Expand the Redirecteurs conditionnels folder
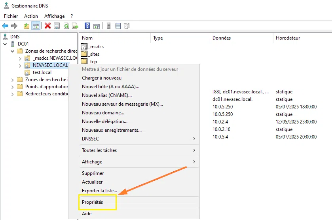Screen dimensions: 332x220 (13, 94)
